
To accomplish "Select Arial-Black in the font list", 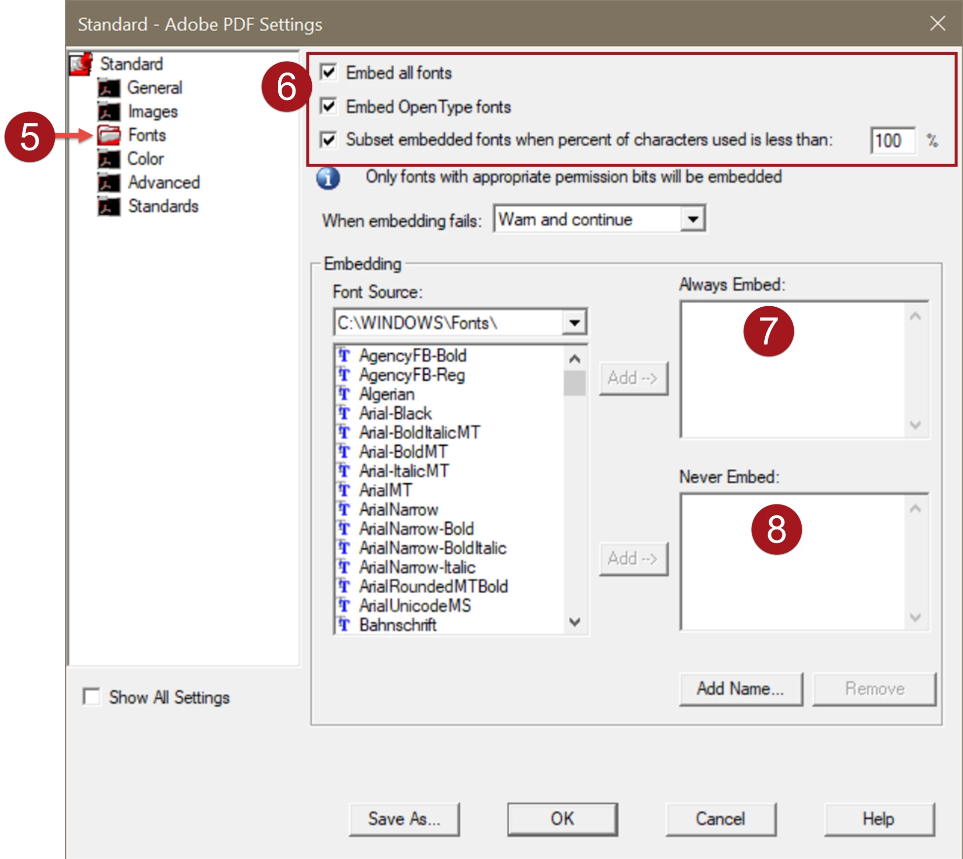I will (x=395, y=413).
